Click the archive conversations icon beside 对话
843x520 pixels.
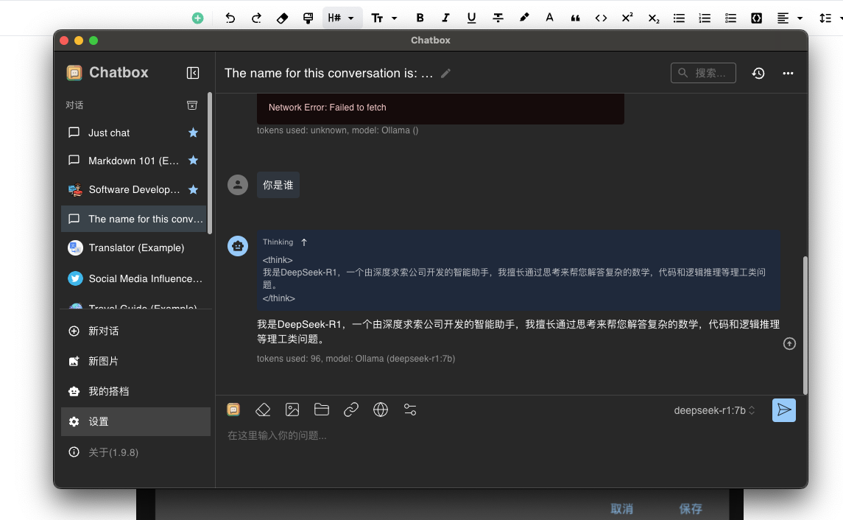point(192,105)
